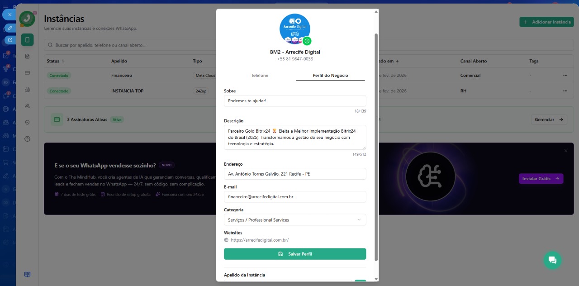Expand the Categoria dropdown
This screenshot has width=579, height=286.
[x=294, y=220]
